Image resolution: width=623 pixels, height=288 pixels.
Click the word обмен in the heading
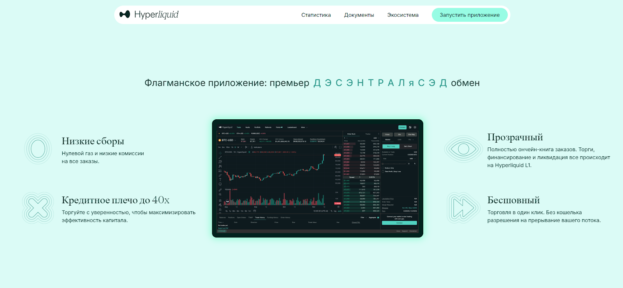click(465, 83)
